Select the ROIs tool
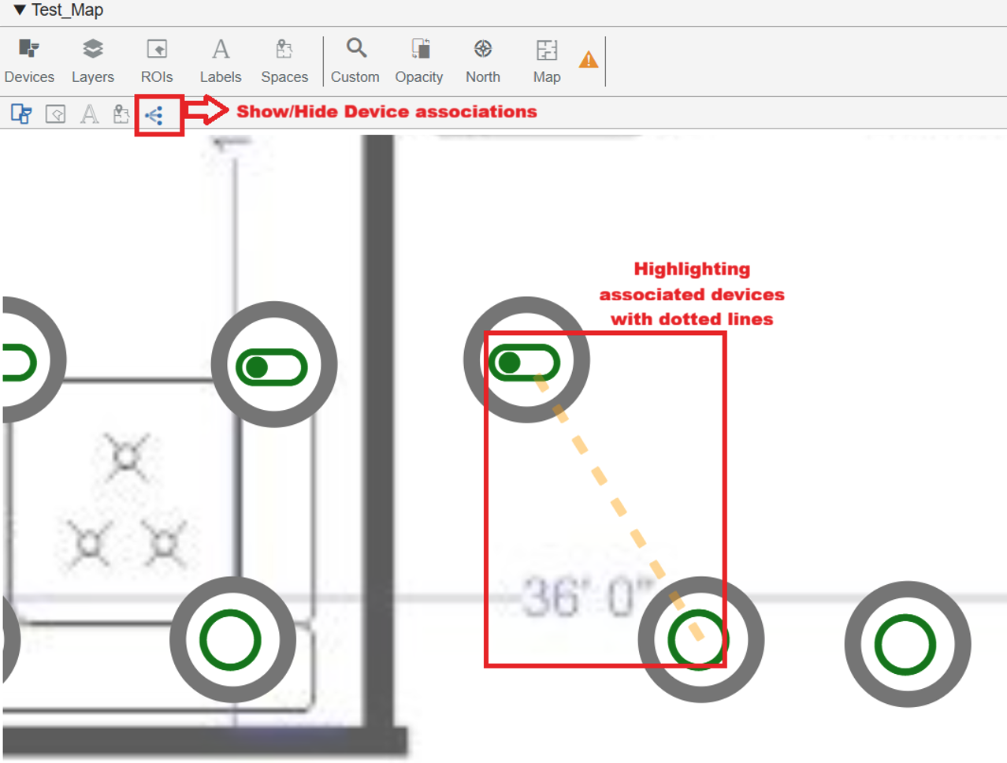 pos(157,60)
